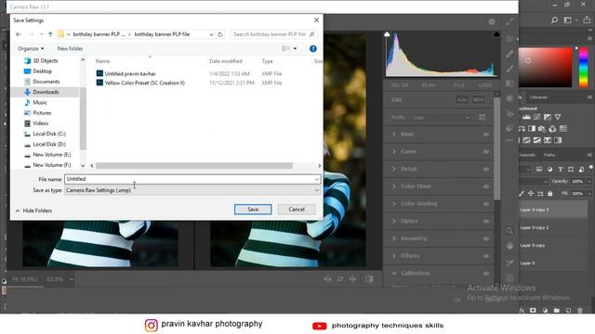Go up one folder level in Save dialog

tap(50, 34)
